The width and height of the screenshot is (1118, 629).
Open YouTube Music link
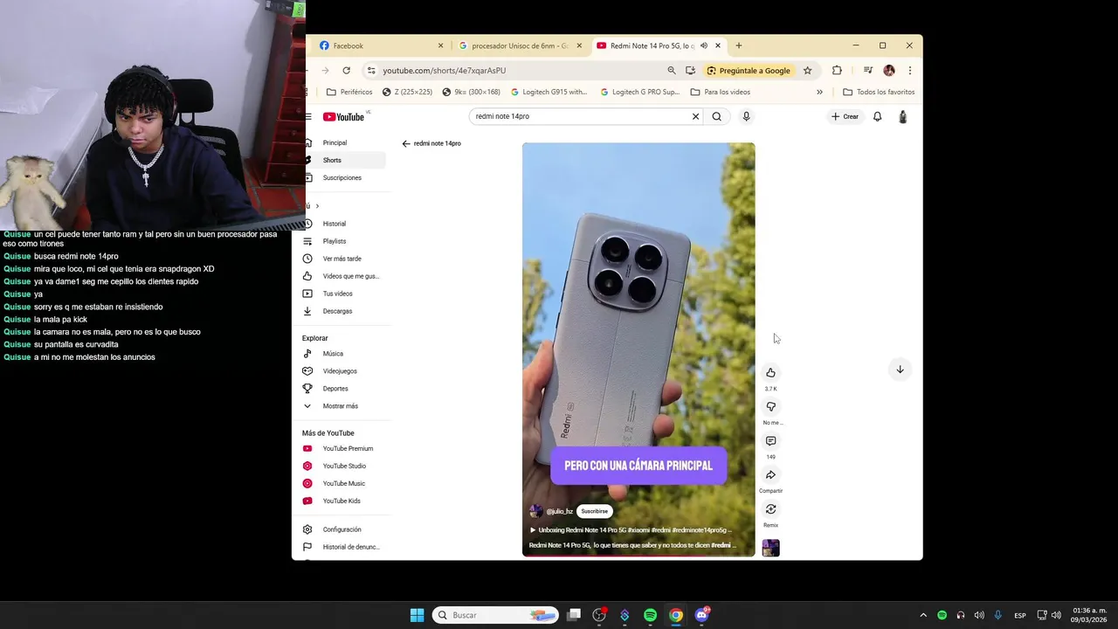(344, 484)
